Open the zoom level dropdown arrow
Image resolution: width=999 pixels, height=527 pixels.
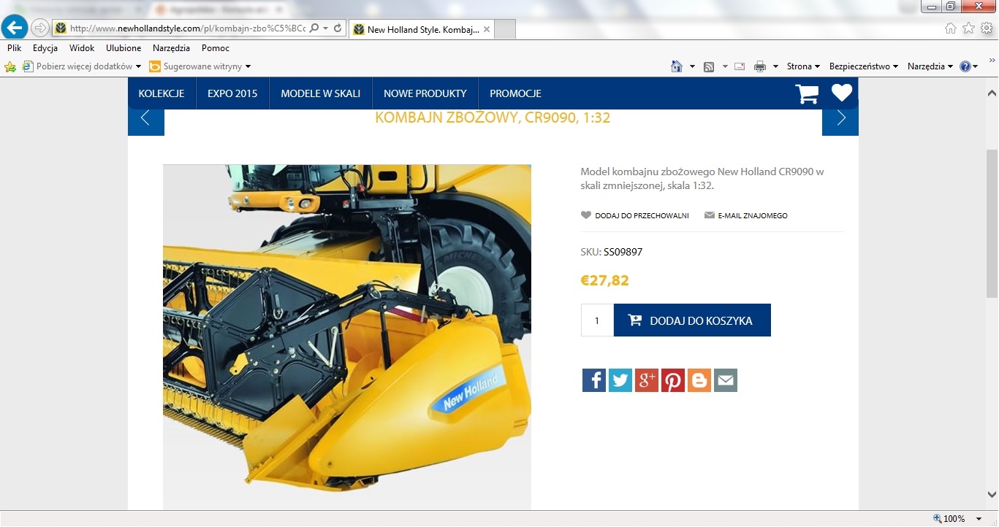tap(979, 519)
